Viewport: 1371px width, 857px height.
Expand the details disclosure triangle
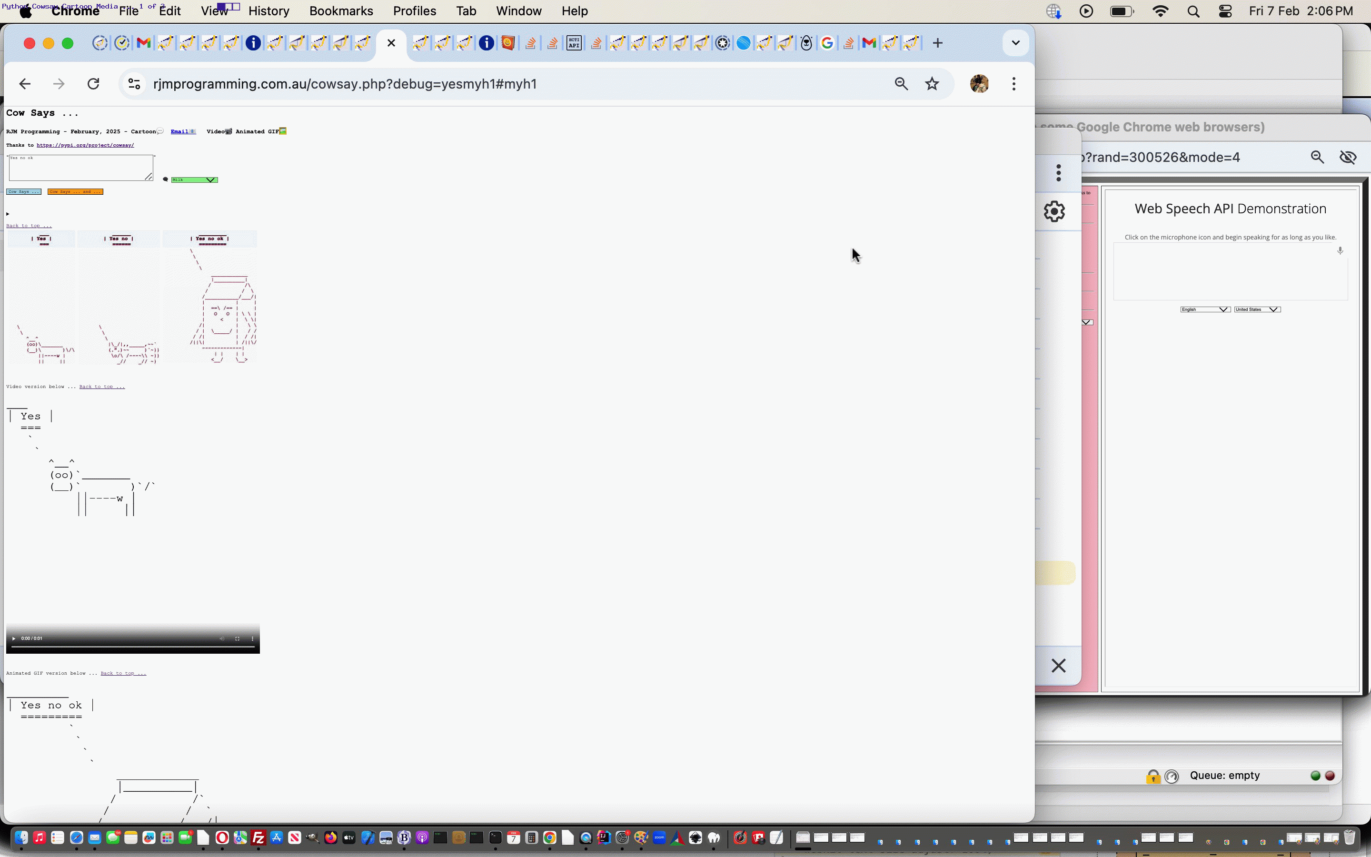8,214
